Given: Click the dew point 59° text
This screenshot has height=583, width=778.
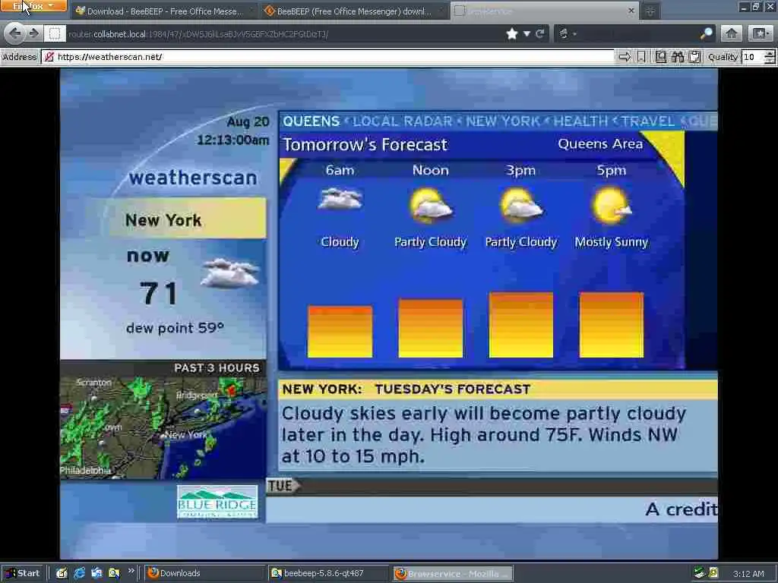Looking at the screenshot, I should pos(176,328).
